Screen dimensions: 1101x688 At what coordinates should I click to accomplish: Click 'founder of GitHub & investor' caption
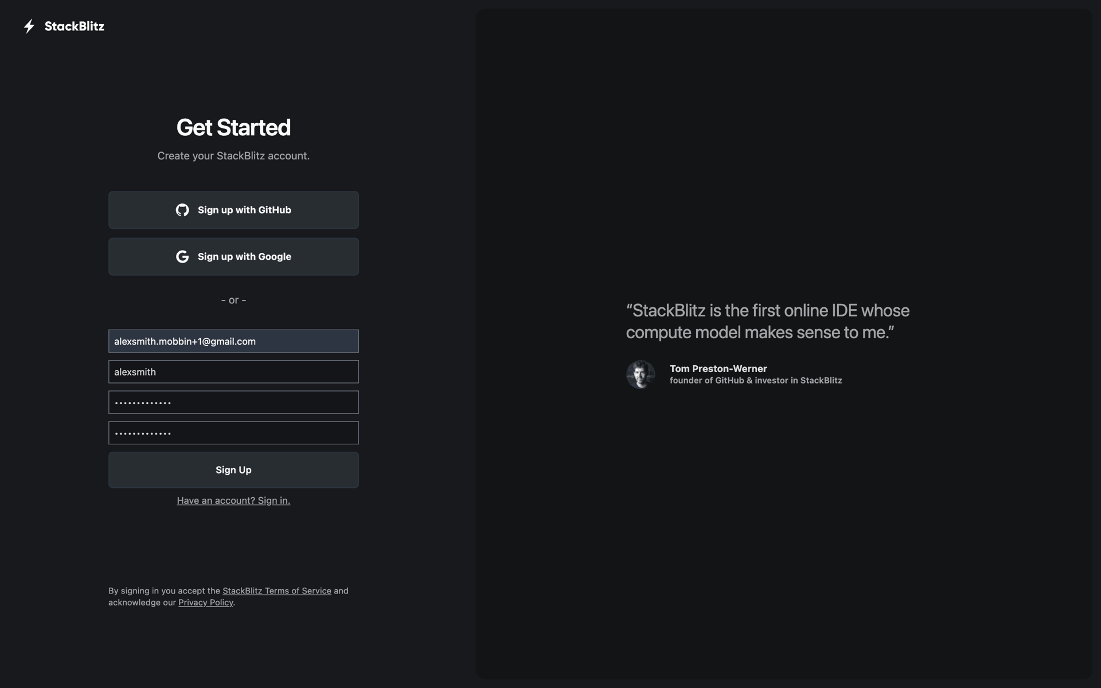point(756,380)
